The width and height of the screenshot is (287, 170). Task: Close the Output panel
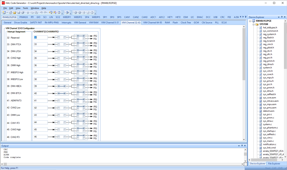click(x=245, y=146)
